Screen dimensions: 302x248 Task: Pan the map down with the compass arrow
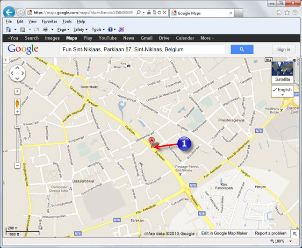click(17, 78)
